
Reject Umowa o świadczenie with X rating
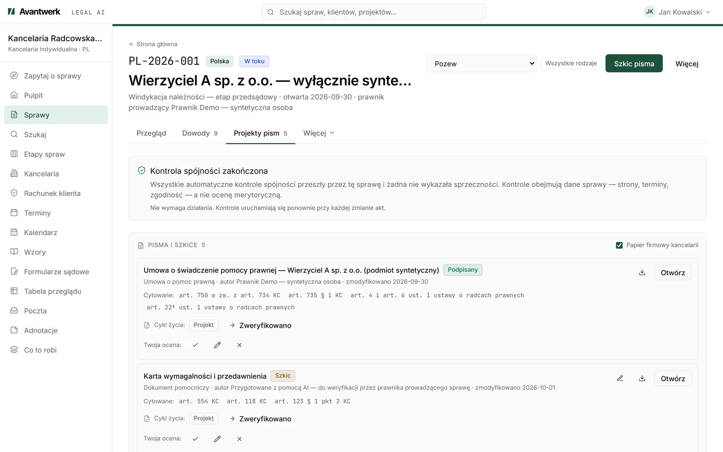click(x=239, y=345)
